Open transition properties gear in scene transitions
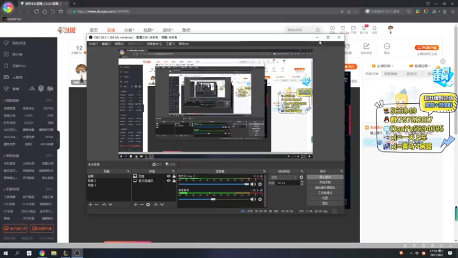The height and width of the screenshot is (258, 458). pyautogui.click(x=301, y=177)
